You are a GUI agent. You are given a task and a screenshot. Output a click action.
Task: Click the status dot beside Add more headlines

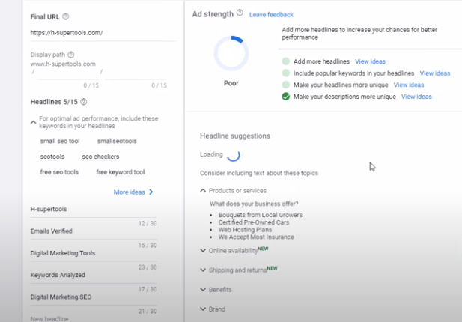pyautogui.click(x=286, y=61)
